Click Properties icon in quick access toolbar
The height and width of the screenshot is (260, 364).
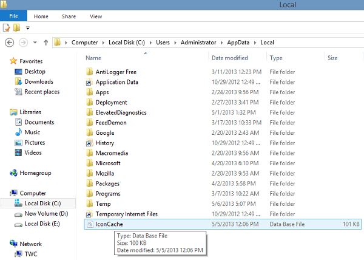(7, 27)
